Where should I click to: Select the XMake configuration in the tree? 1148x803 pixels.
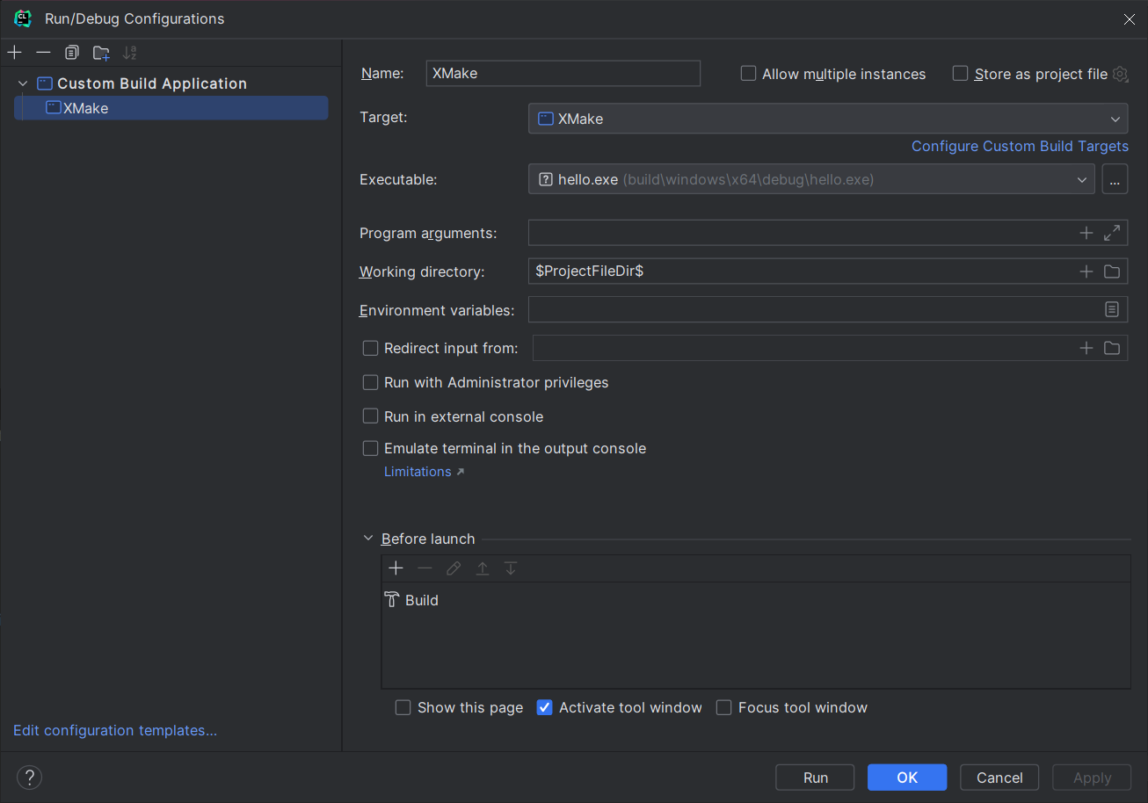[x=85, y=108]
